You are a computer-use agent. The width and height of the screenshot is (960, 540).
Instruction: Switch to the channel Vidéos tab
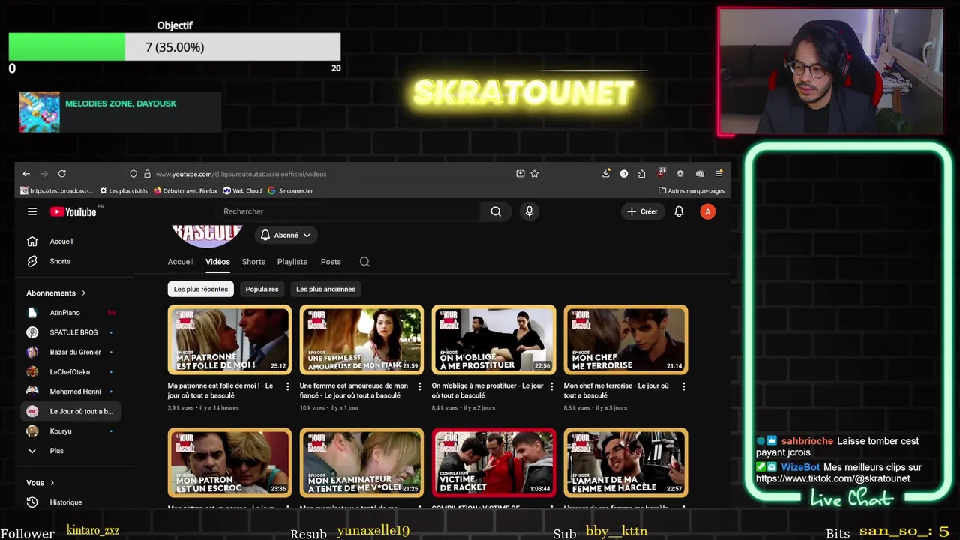[217, 262]
